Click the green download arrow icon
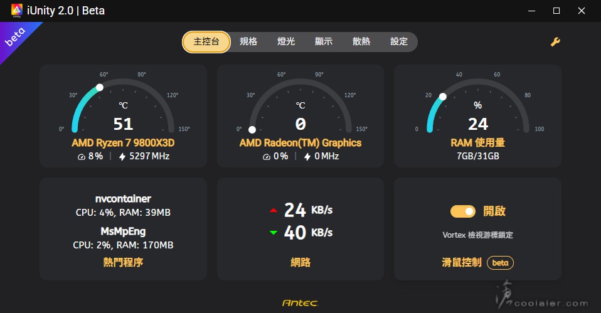The height and width of the screenshot is (313, 601). click(273, 233)
